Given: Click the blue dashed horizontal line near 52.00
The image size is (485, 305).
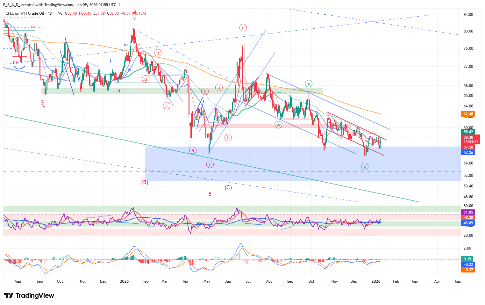Looking at the screenshot, I should point(96,171).
